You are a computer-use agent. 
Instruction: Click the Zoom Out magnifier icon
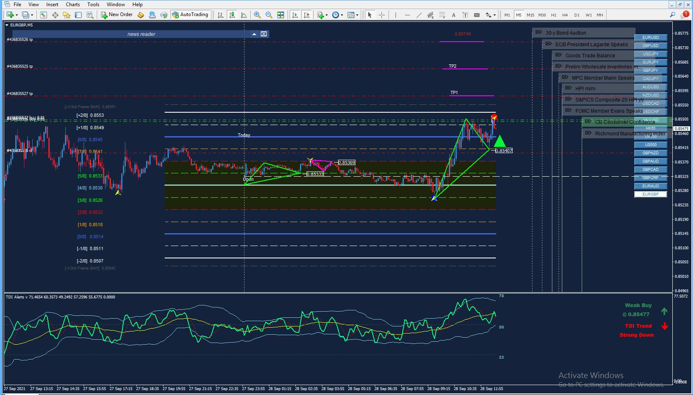(269, 15)
